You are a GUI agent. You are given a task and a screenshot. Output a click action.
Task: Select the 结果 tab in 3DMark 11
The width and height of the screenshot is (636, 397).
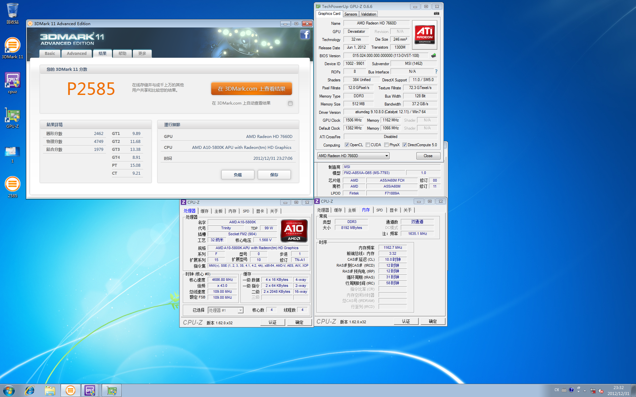[103, 54]
